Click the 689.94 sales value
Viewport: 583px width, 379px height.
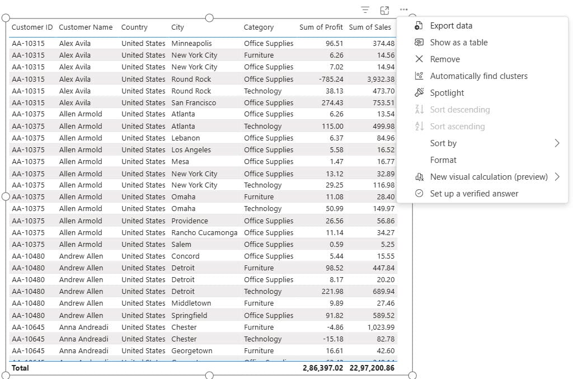384,292
